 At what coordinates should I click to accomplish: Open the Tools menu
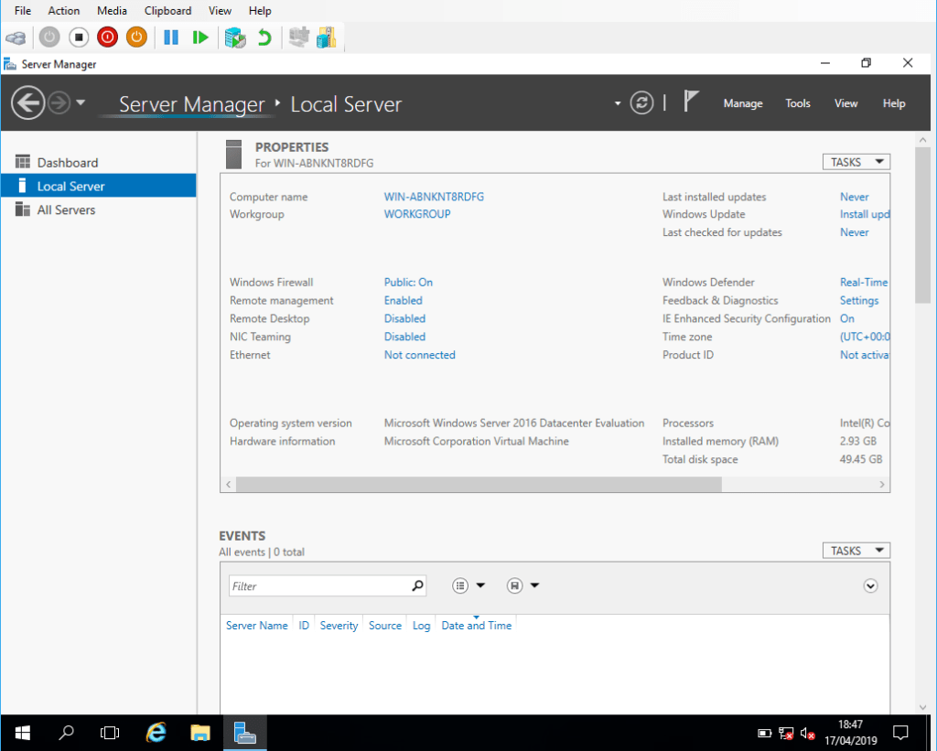point(797,103)
